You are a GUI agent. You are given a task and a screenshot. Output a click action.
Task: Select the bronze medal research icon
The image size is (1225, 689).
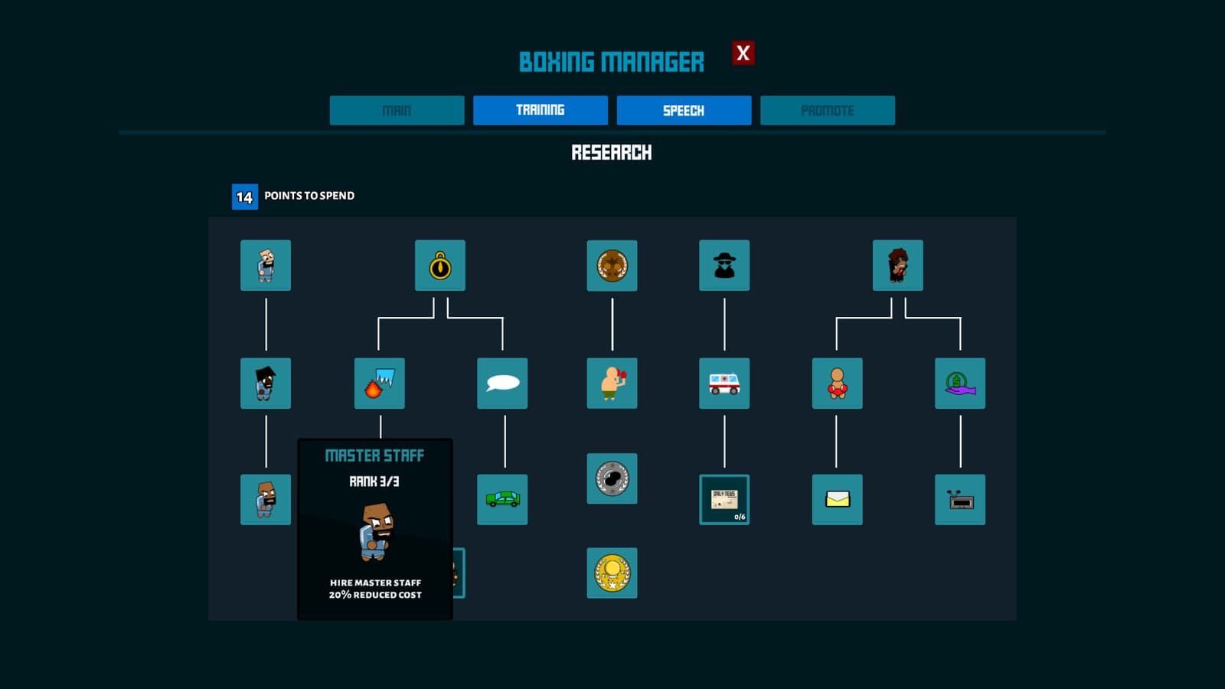[612, 266]
